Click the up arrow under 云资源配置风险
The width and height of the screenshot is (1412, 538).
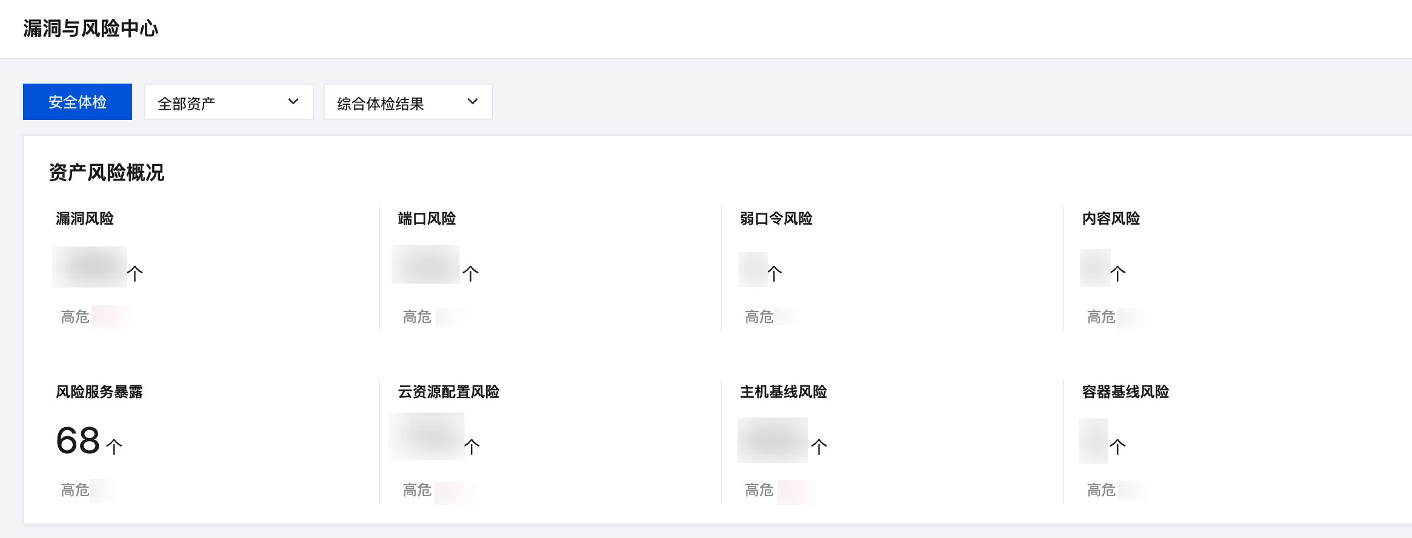[471, 447]
